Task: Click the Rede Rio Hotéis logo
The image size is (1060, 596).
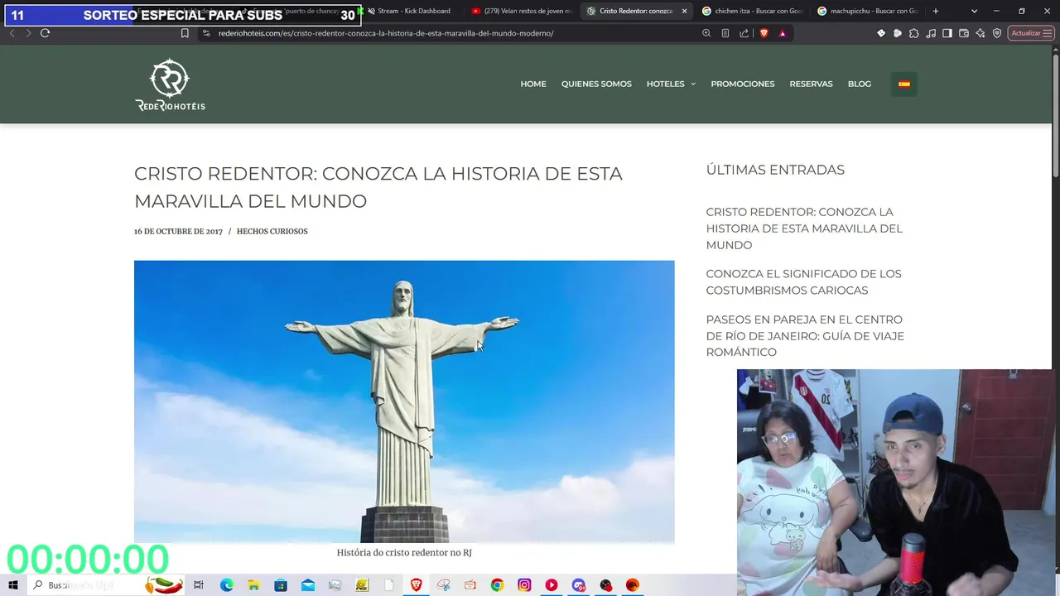Action: point(170,84)
